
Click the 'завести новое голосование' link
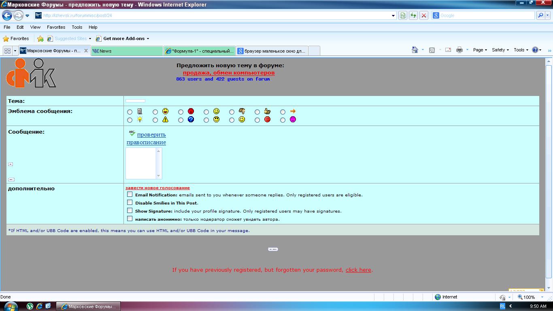(x=157, y=188)
